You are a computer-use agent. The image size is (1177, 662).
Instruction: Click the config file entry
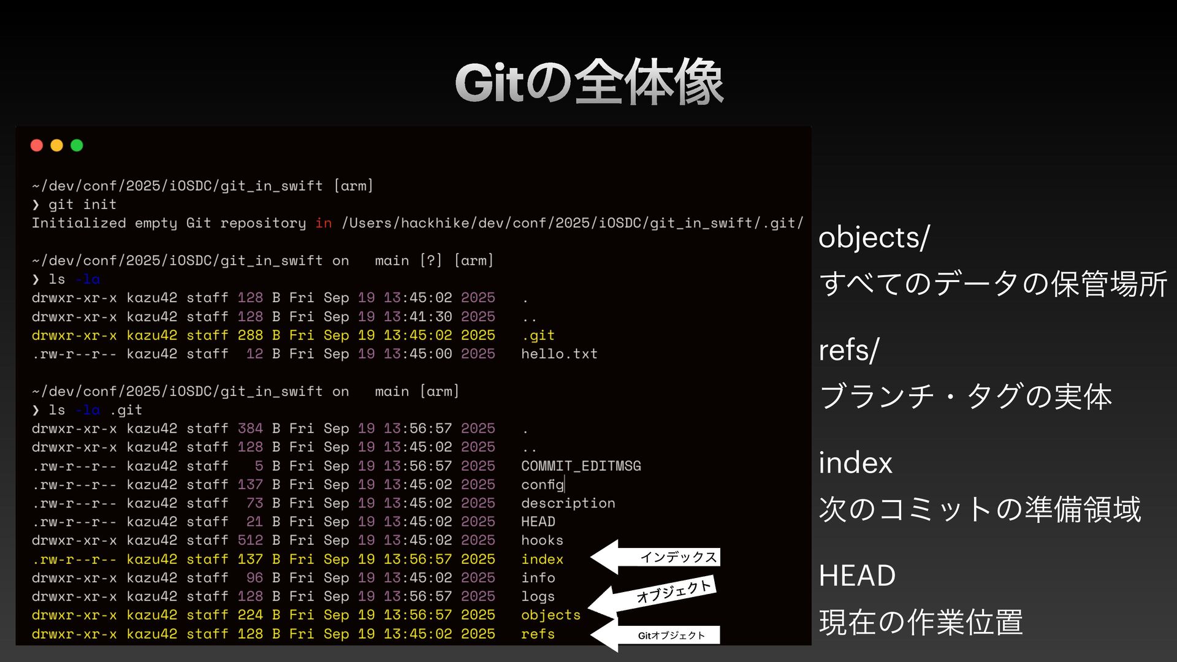pos(542,485)
